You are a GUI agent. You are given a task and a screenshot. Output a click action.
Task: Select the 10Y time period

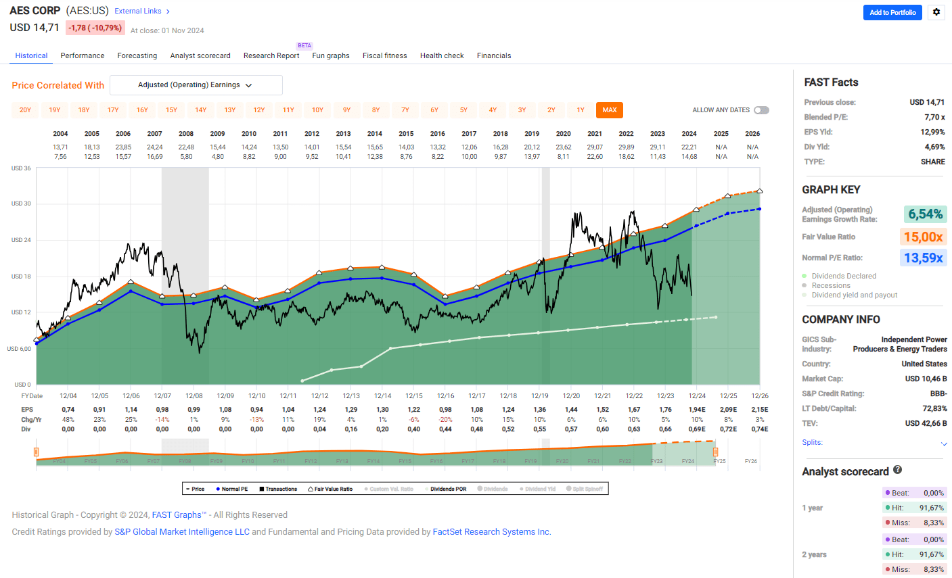[x=318, y=110]
